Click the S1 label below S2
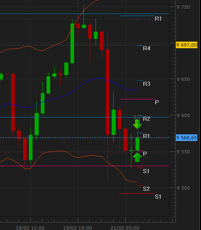 coord(158,197)
